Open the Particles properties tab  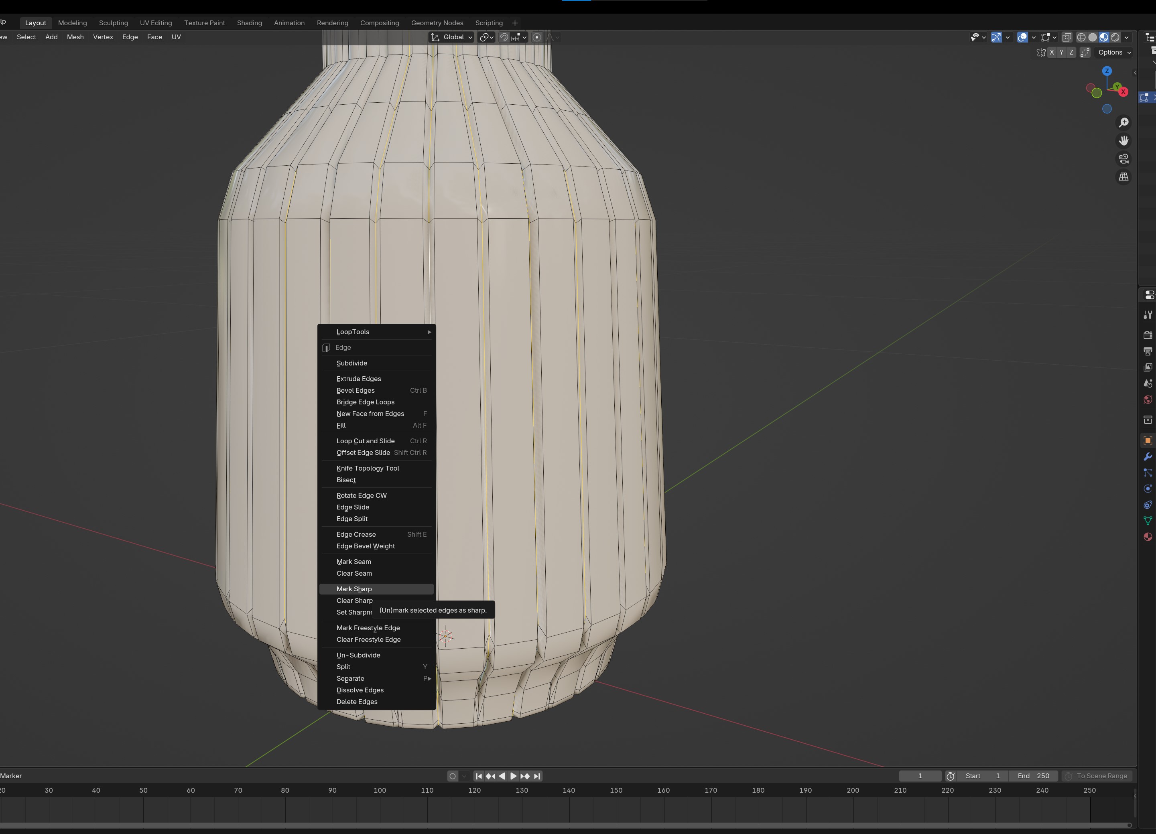pos(1147,473)
